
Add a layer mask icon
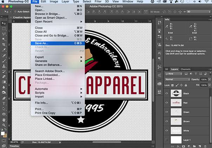tap(184, 146)
